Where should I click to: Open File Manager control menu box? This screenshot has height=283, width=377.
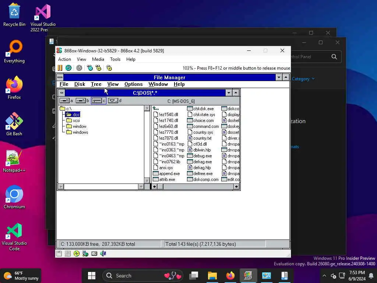[x=60, y=77]
